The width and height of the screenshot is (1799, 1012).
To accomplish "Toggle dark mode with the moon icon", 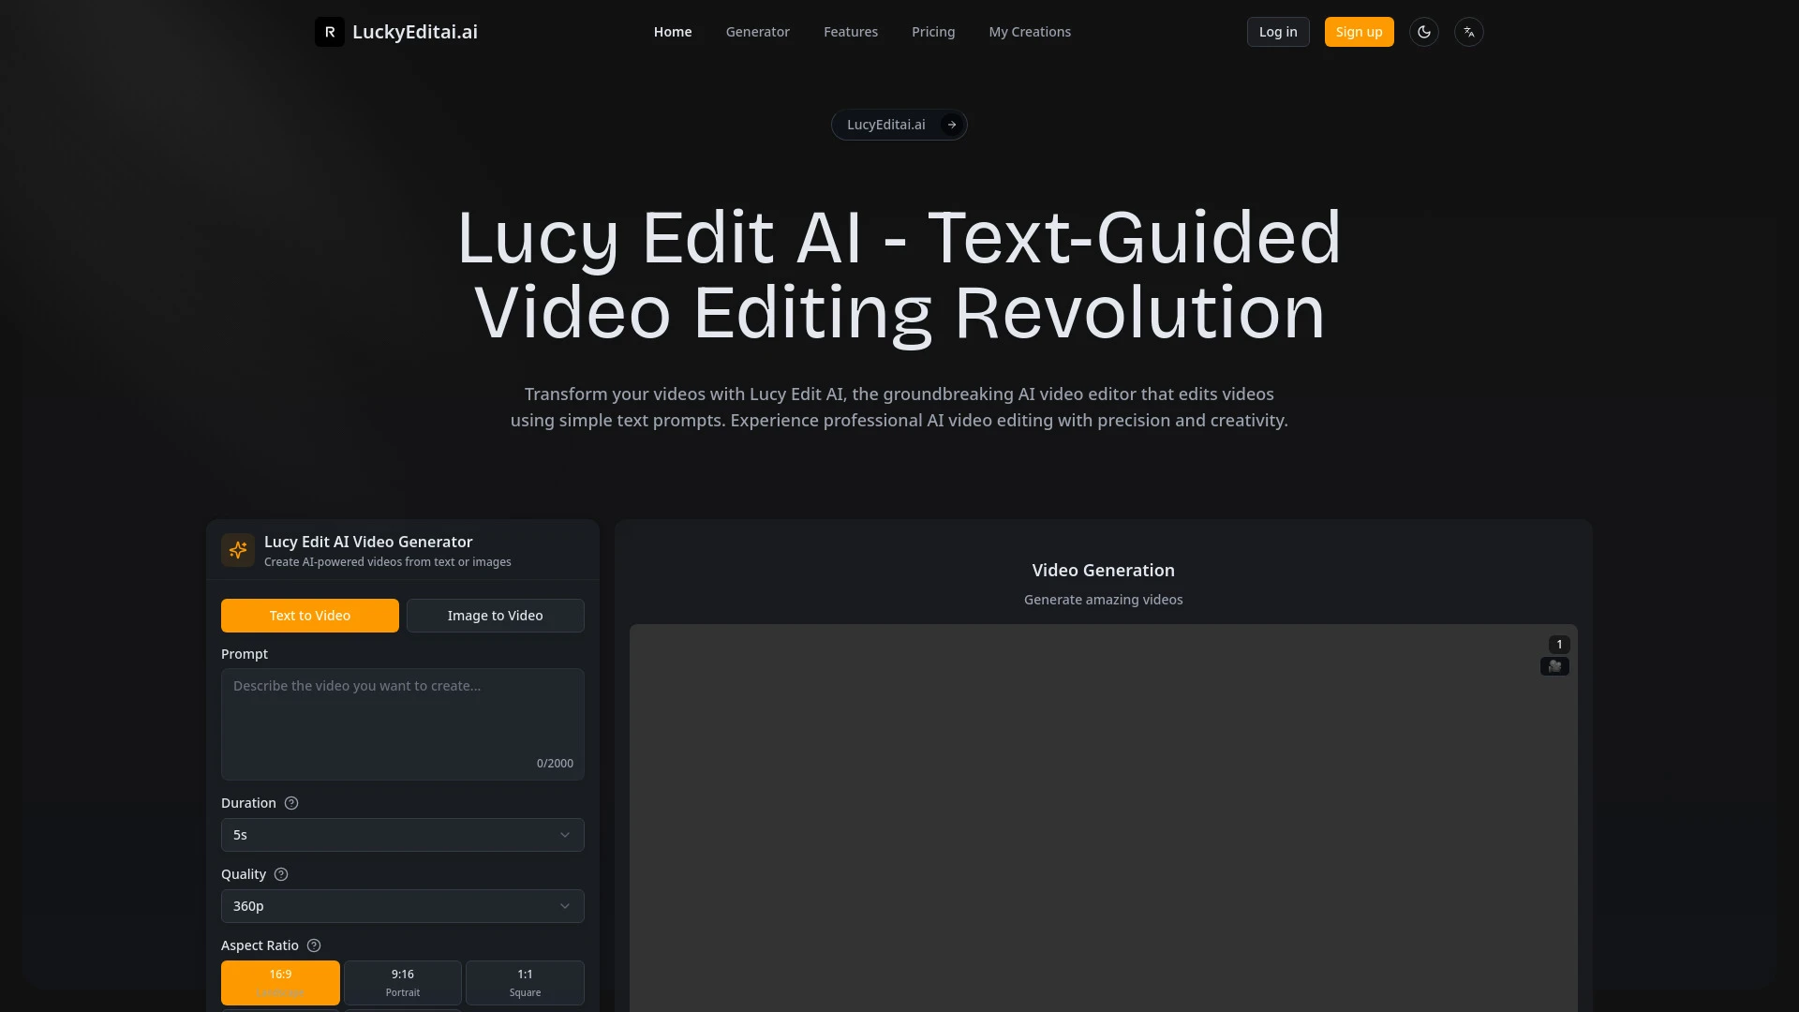I will point(1423,31).
